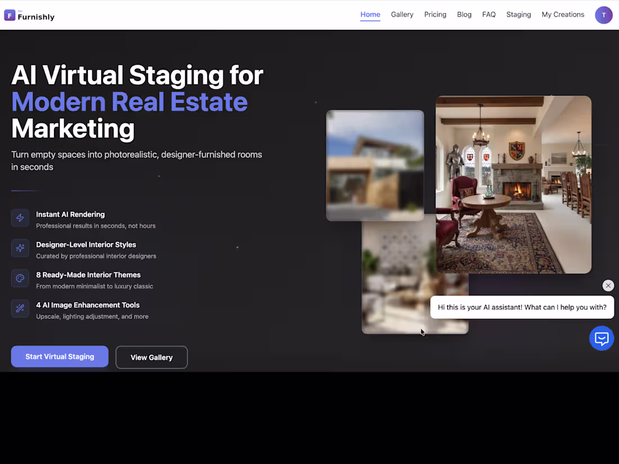Click the blurred modern house exterior image

pos(375,165)
